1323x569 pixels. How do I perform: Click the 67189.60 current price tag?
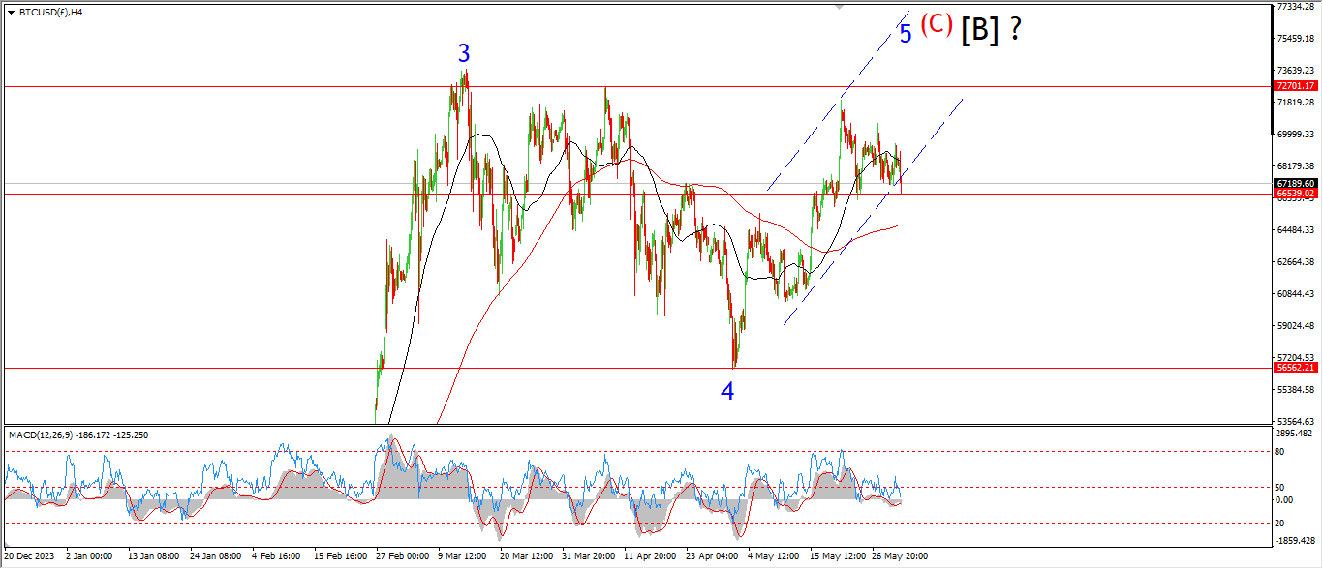pyautogui.click(x=1295, y=183)
